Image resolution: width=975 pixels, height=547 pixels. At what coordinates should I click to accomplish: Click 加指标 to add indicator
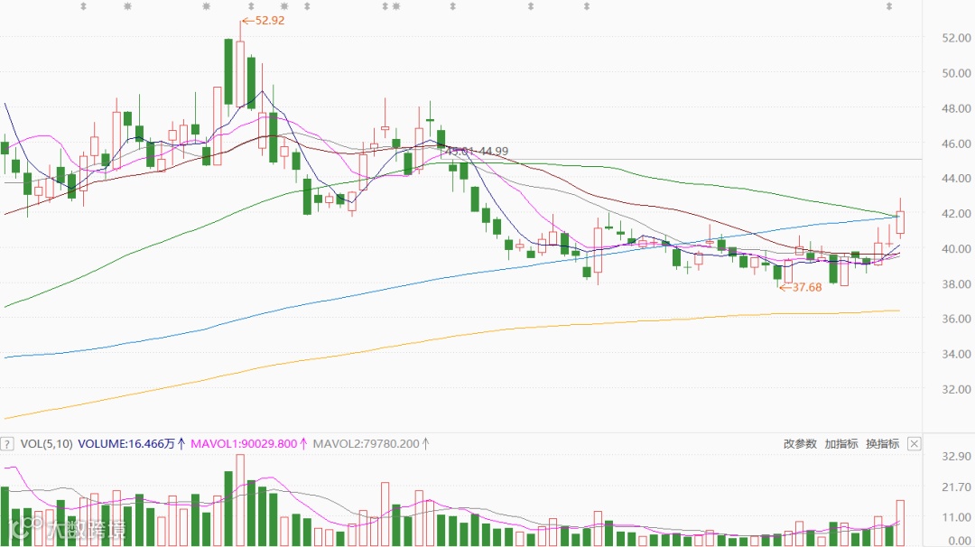(840, 444)
